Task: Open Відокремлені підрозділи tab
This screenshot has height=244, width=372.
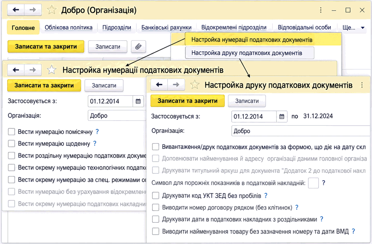Action: tap(234, 28)
